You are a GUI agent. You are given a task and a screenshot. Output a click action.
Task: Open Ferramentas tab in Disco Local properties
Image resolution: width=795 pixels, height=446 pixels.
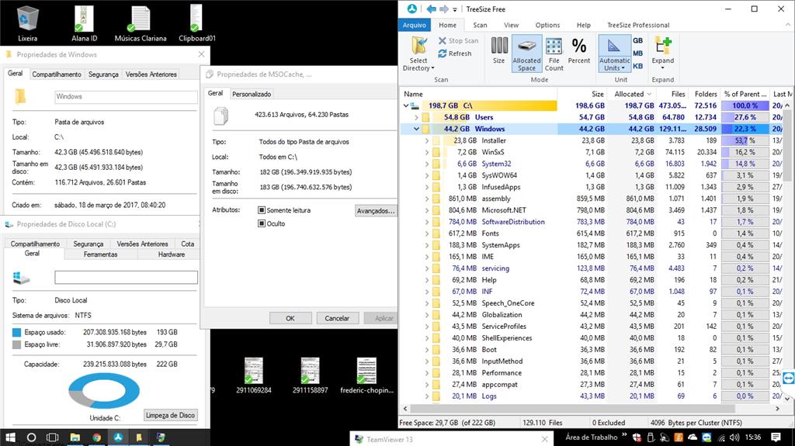coord(100,254)
